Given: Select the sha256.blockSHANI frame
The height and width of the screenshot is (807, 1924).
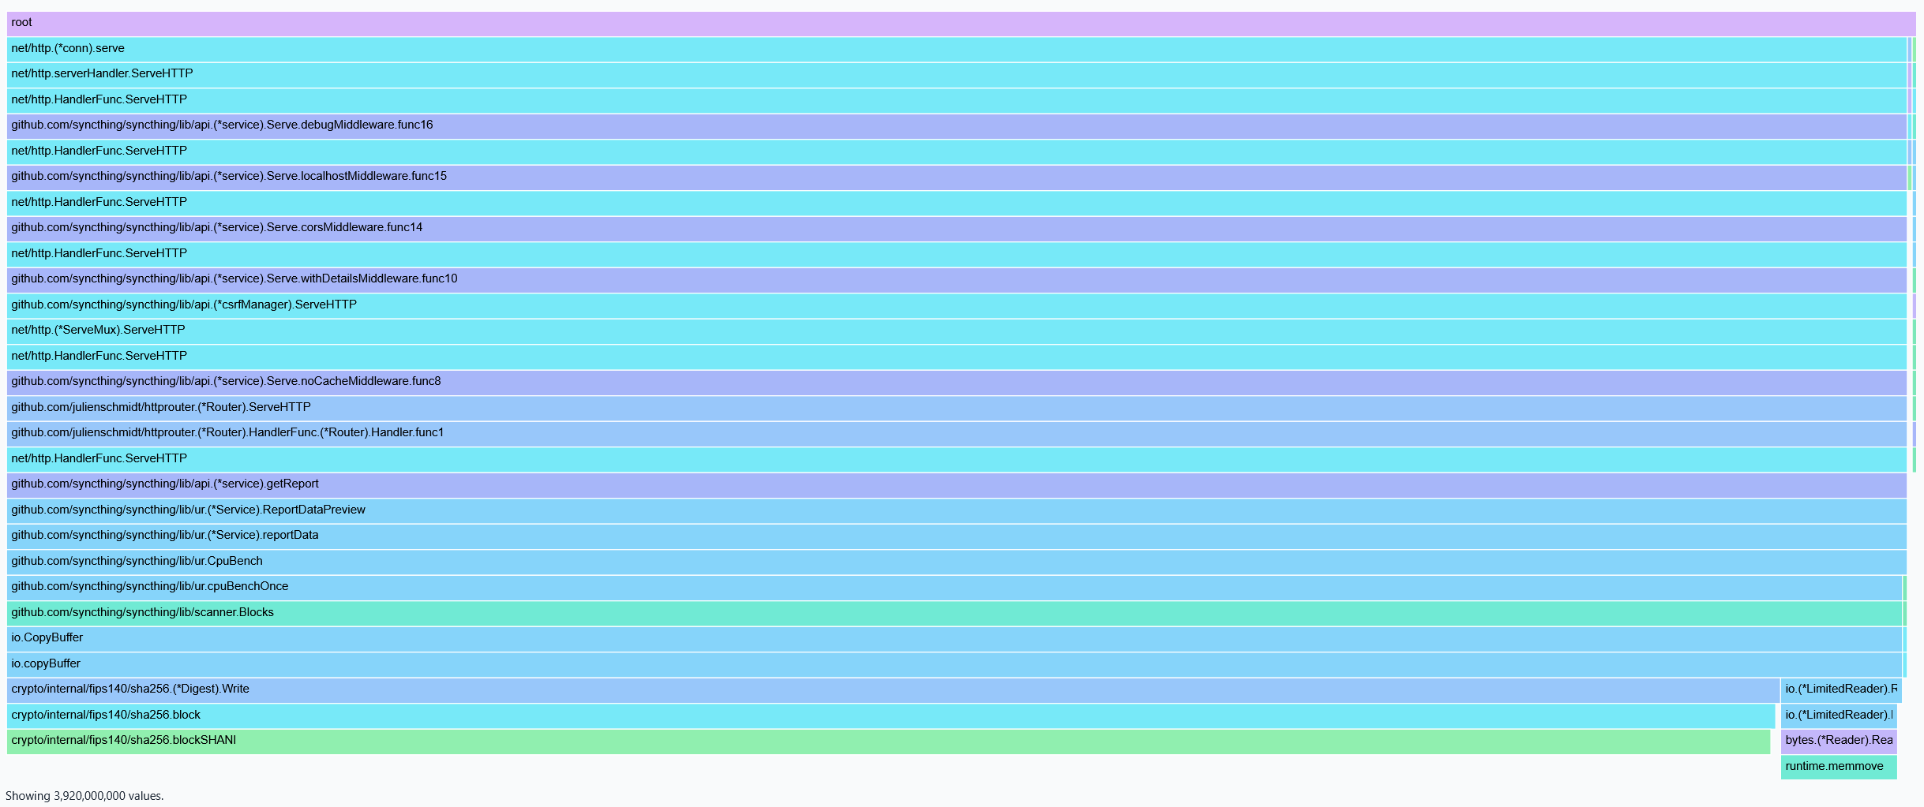Looking at the screenshot, I should [x=888, y=741].
